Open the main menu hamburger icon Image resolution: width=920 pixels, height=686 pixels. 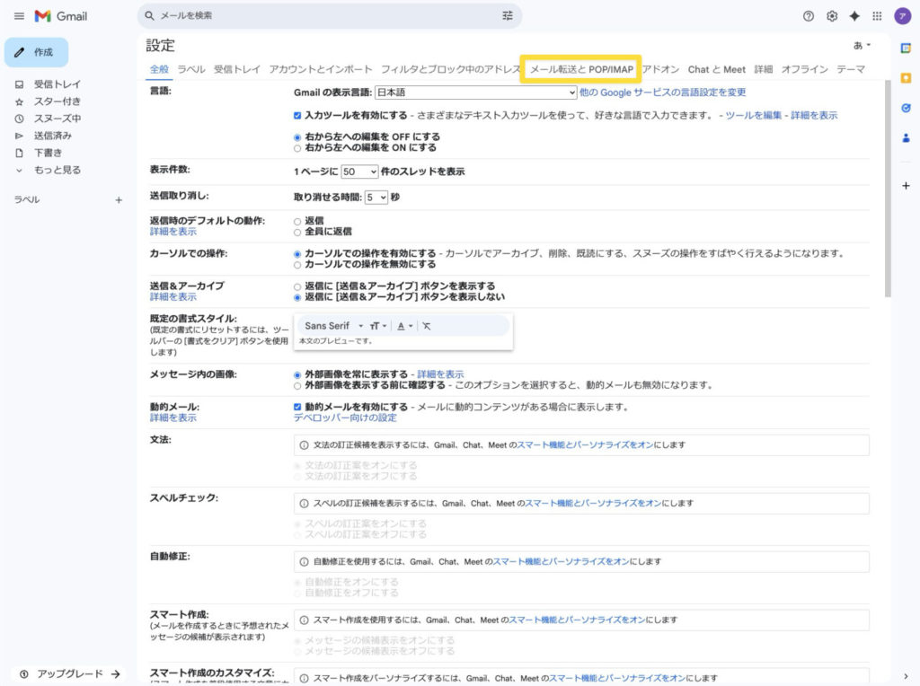[x=19, y=16]
